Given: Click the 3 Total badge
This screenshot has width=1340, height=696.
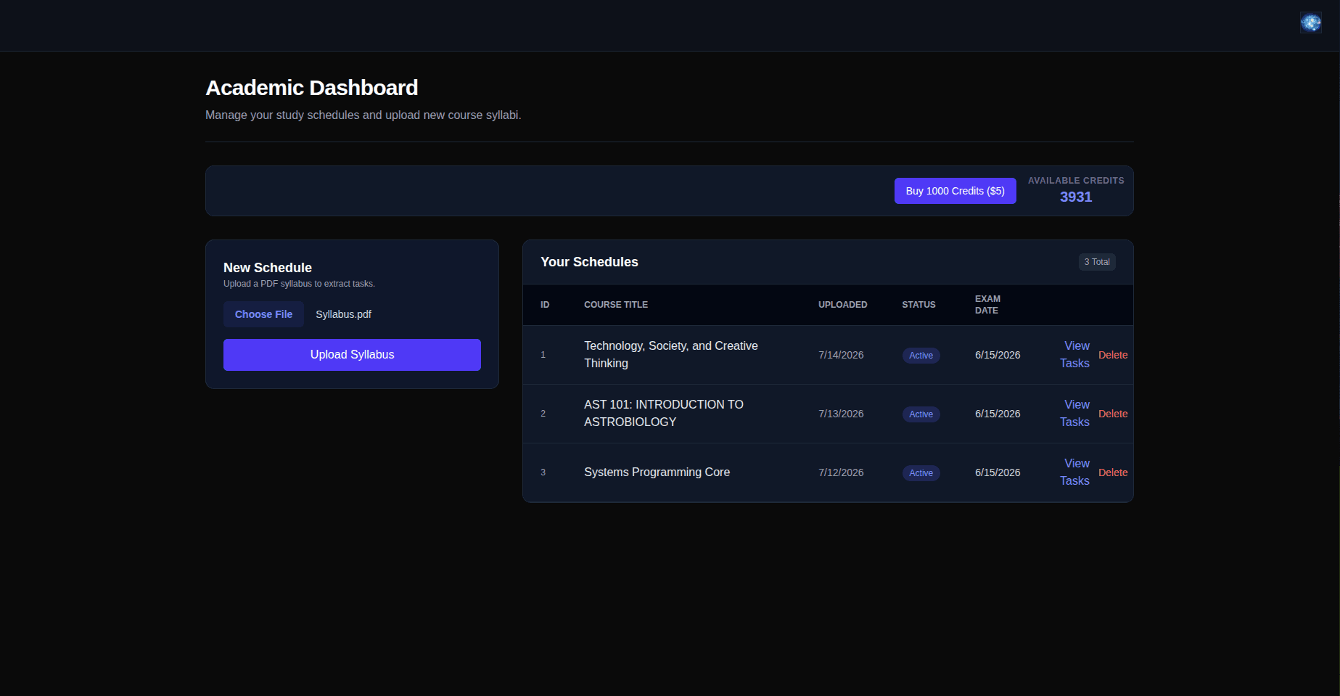Looking at the screenshot, I should 1097,262.
